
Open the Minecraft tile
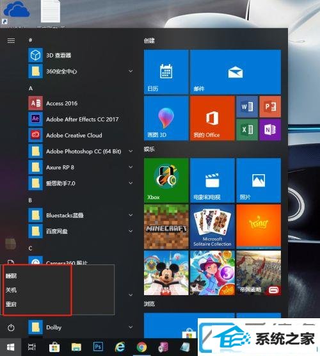pos(166,227)
